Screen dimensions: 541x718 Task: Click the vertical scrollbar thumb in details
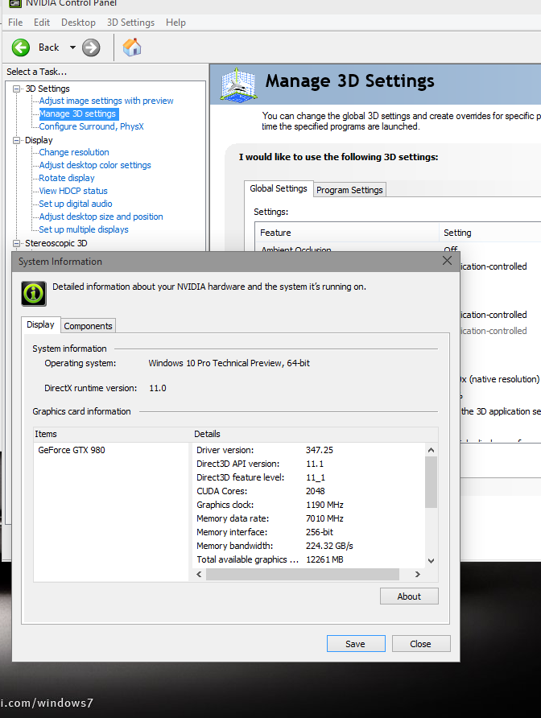point(431,482)
